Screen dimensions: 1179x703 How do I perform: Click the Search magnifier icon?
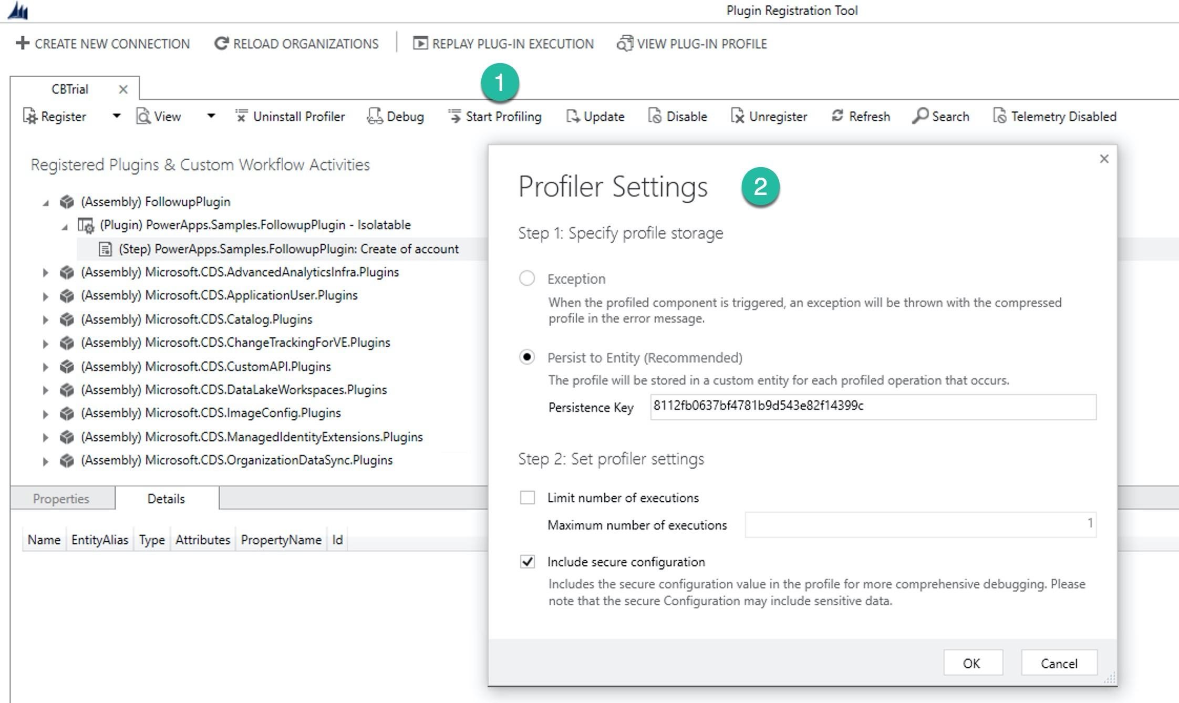pyautogui.click(x=920, y=116)
